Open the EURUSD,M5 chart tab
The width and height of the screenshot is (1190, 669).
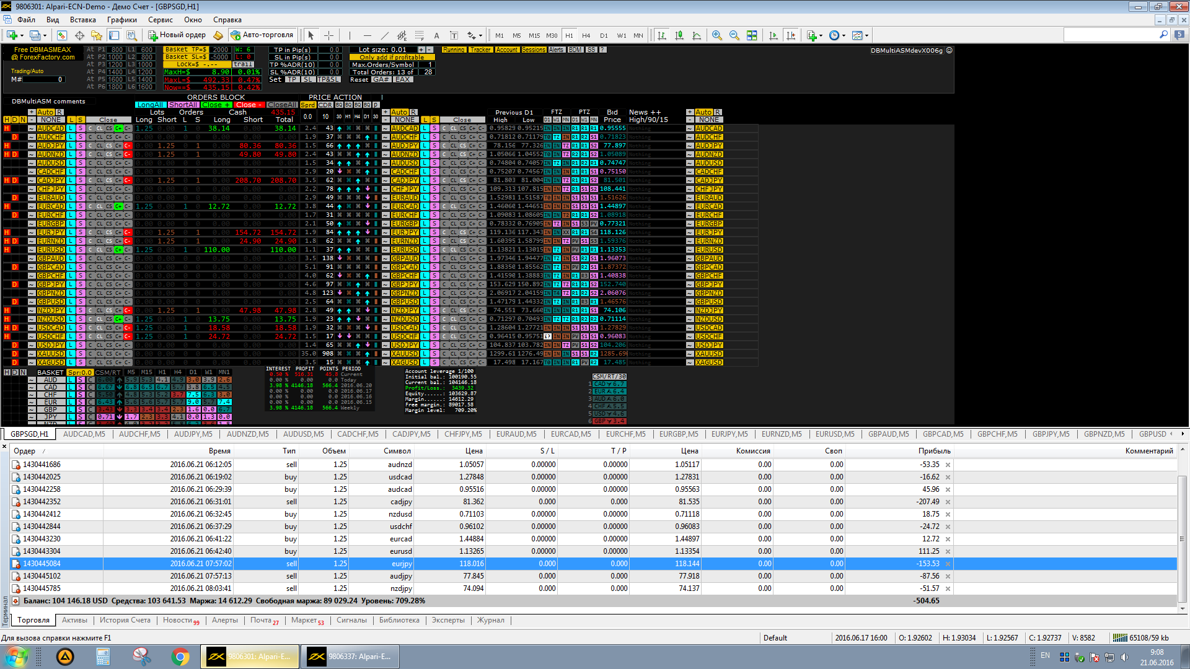pyautogui.click(x=834, y=434)
